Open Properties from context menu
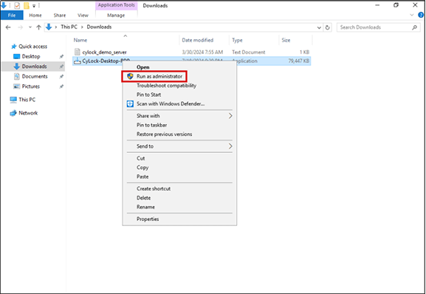This screenshot has width=426, height=294. (x=148, y=219)
